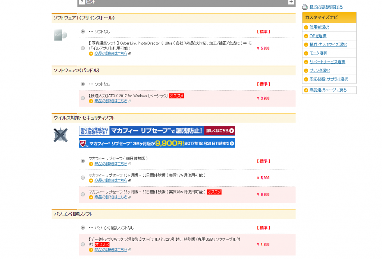
Task: Choose ファイナルパソコン引越し 特別版 radio option
Action: pyautogui.click(x=83, y=244)
